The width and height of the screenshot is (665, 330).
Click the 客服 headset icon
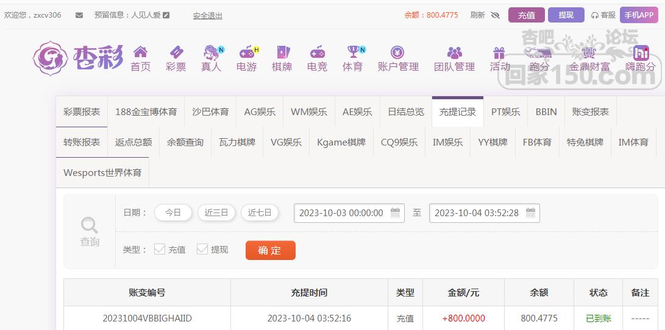click(x=594, y=15)
